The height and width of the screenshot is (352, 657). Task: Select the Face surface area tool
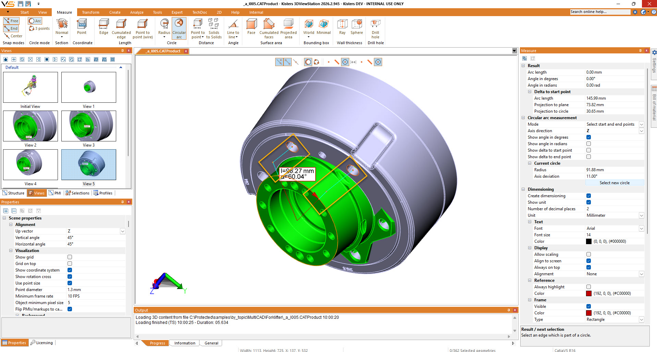tap(252, 27)
